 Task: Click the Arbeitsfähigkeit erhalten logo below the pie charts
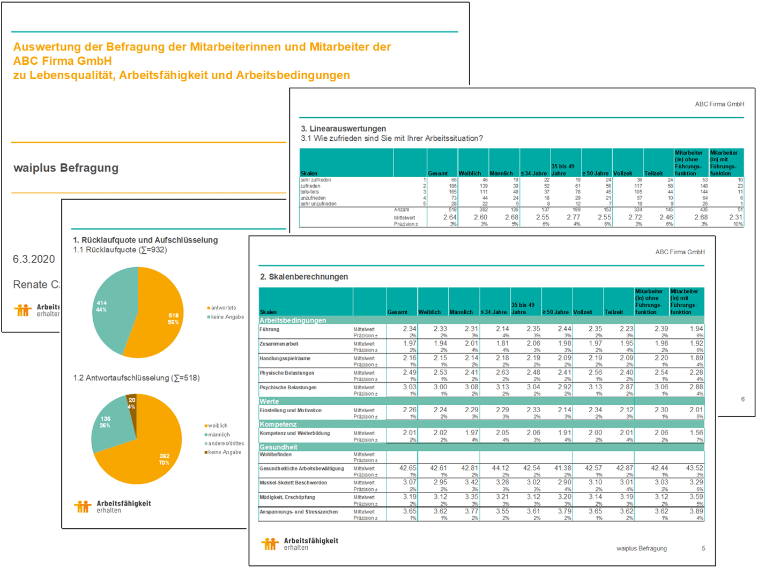113,506
